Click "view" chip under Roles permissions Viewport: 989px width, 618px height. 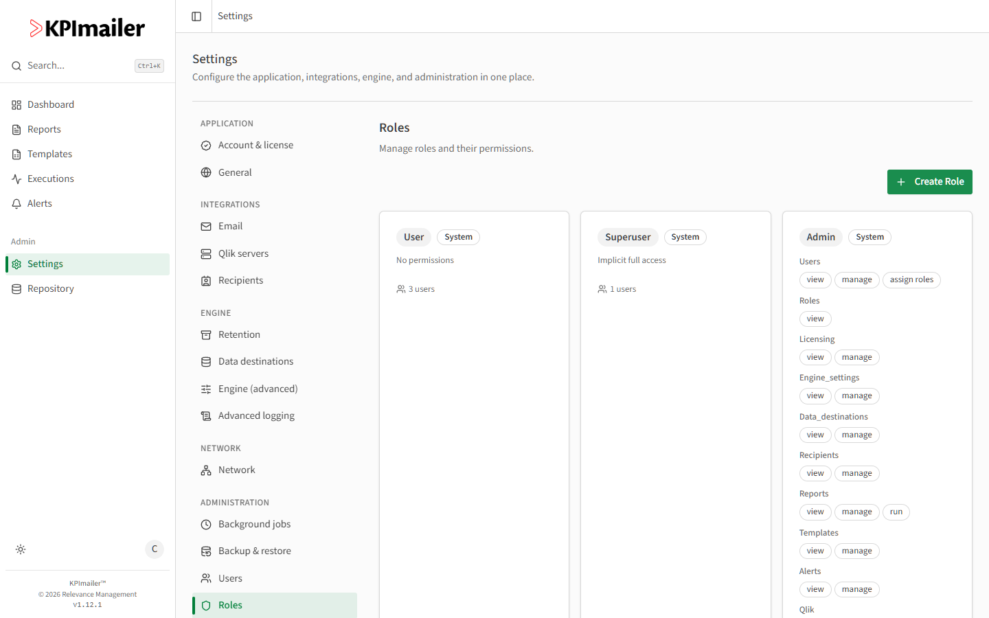tap(815, 319)
